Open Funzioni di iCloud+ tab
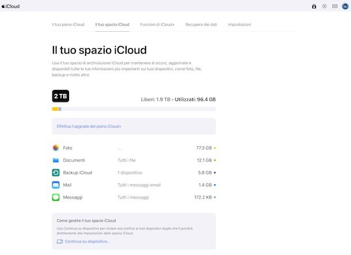Viewport: 351px width, 255px height. 157,25
